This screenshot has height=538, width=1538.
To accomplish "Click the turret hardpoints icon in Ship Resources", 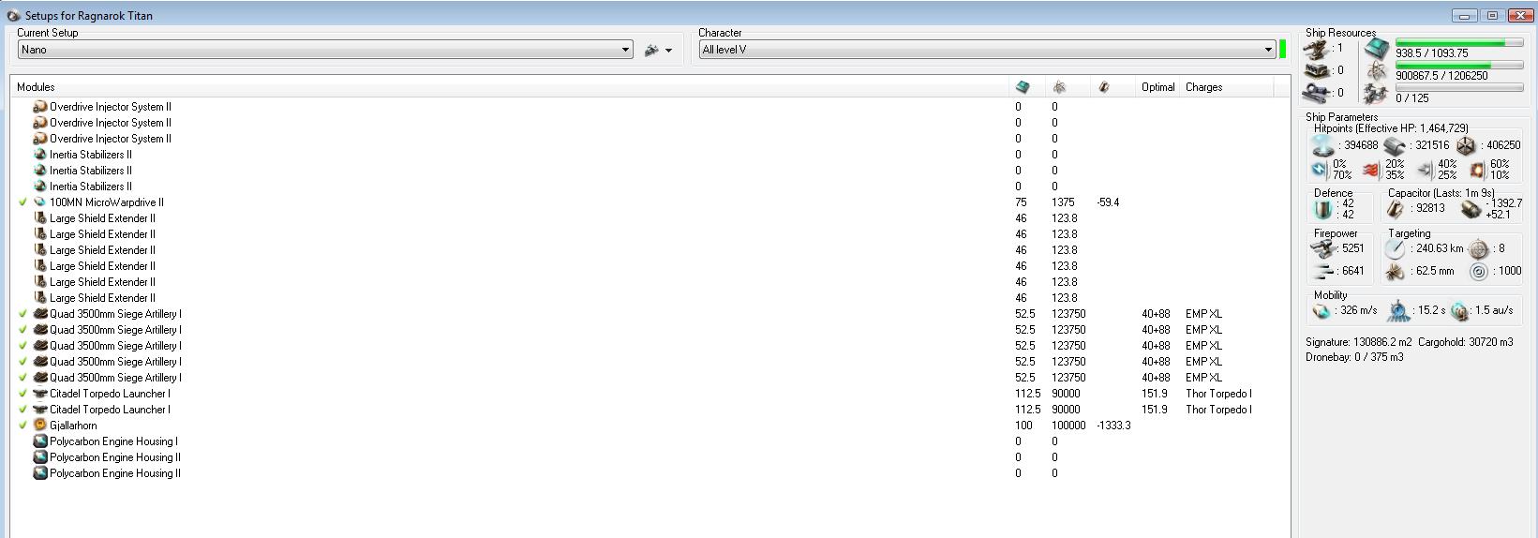I will click(1318, 48).
